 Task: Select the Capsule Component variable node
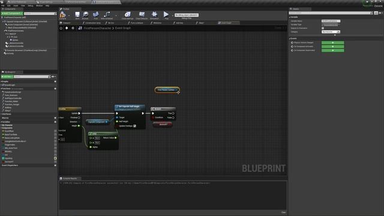click(x=97, y=122)
